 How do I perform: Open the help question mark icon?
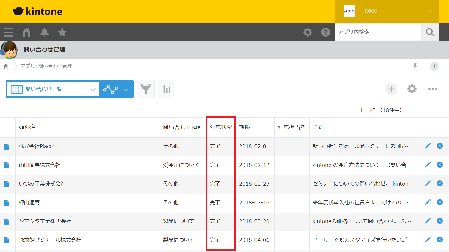click(x=326, y=32)
